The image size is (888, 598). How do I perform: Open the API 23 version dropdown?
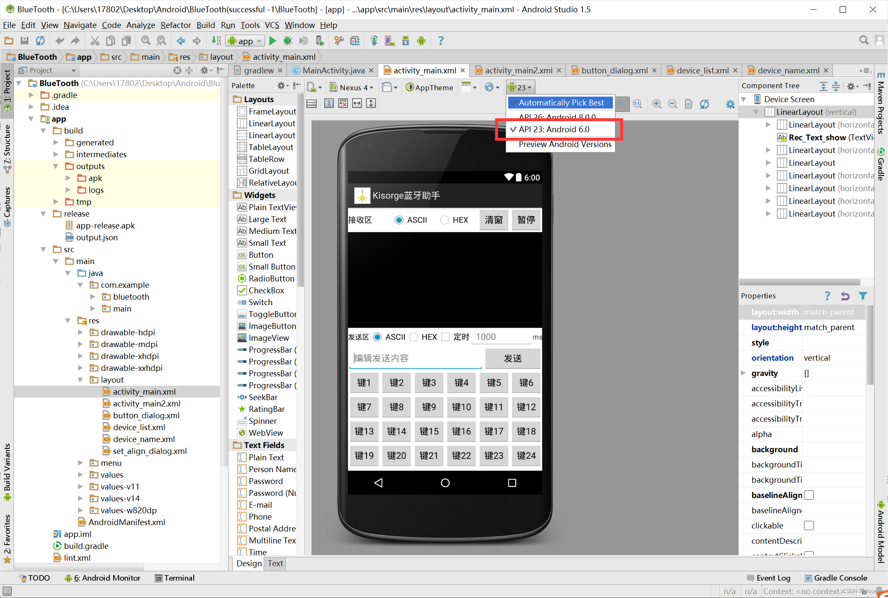(521, 87)
